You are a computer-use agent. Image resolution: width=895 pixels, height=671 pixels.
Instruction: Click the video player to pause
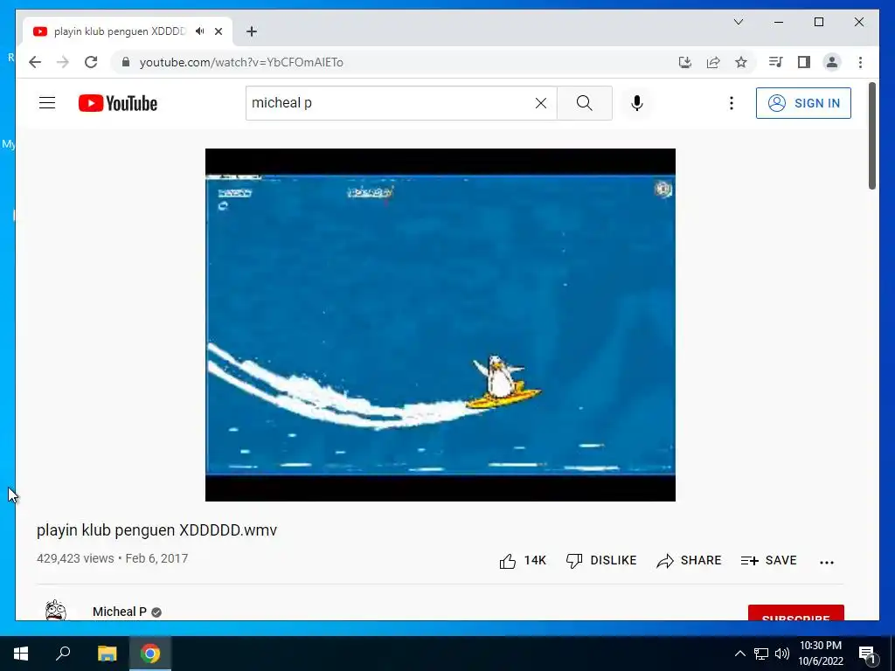tap(441, 325)
